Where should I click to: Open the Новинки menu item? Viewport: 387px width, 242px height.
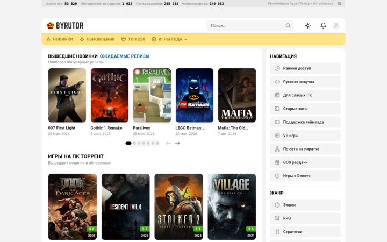coord(60,39)
